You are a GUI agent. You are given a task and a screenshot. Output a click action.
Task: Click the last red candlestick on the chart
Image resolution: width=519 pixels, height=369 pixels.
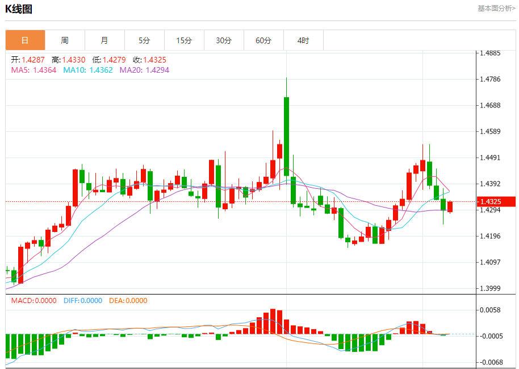(x=450, y=206)
